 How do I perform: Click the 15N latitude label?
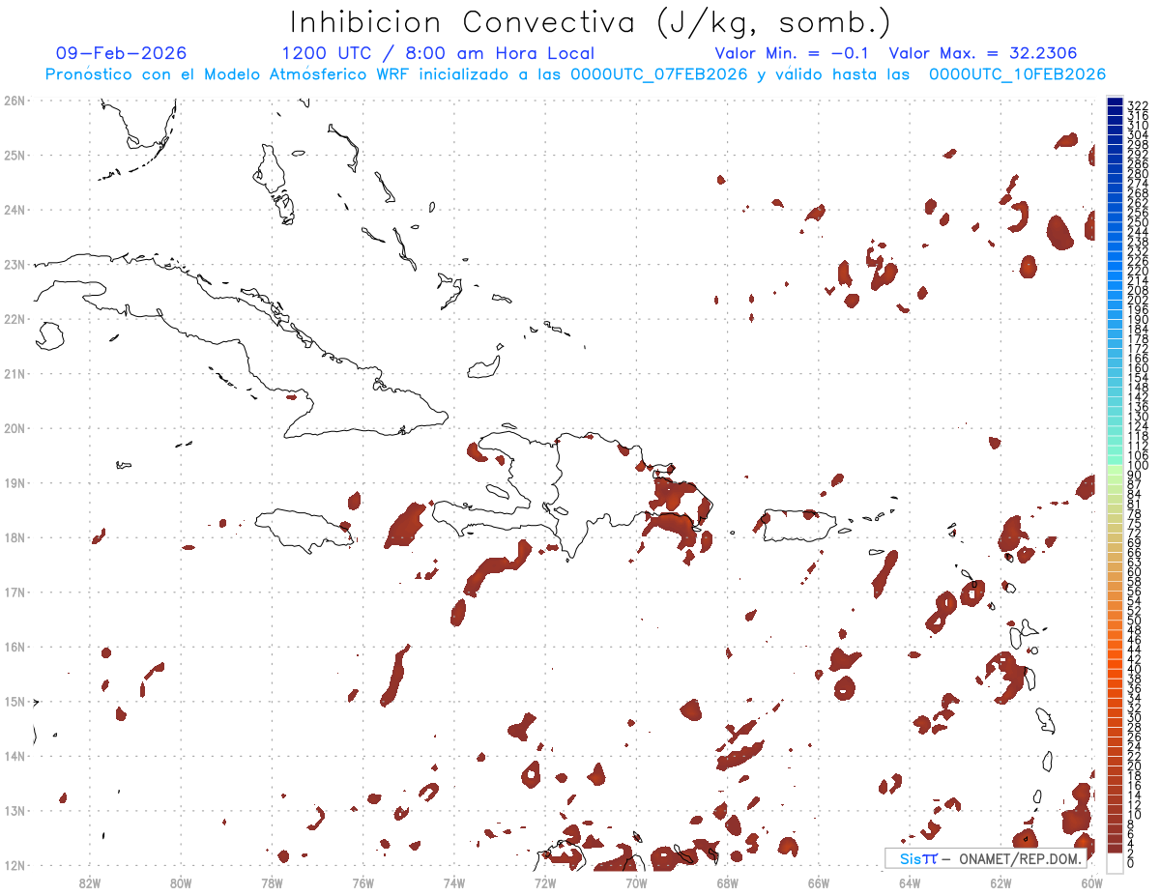[14, 701]
